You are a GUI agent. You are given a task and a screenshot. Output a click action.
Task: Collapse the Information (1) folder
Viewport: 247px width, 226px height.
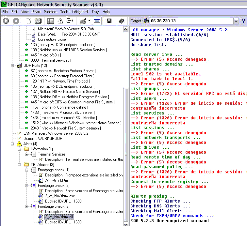click(x=19, y=149)
